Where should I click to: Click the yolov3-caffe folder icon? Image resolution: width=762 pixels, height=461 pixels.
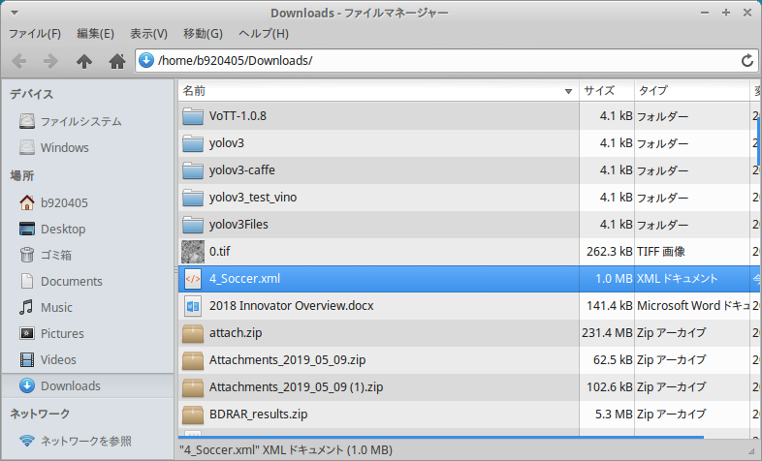[193, 170]
